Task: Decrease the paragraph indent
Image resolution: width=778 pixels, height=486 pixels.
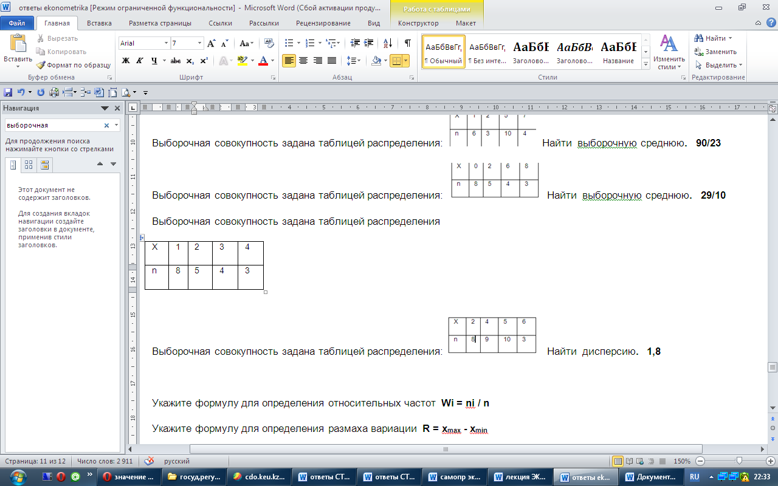Action: click(356, 43)
